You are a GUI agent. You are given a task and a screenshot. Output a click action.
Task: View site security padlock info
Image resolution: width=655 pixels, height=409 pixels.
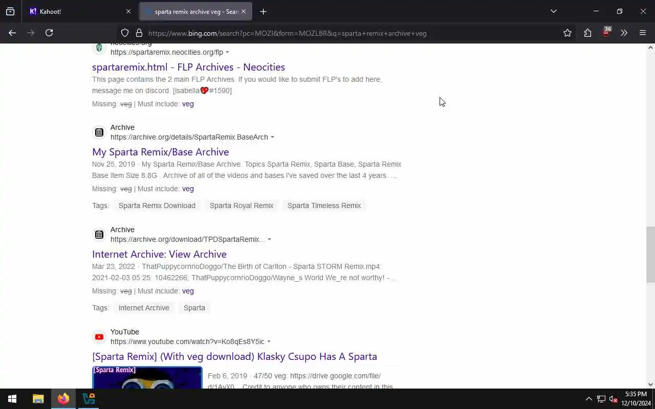139,33
